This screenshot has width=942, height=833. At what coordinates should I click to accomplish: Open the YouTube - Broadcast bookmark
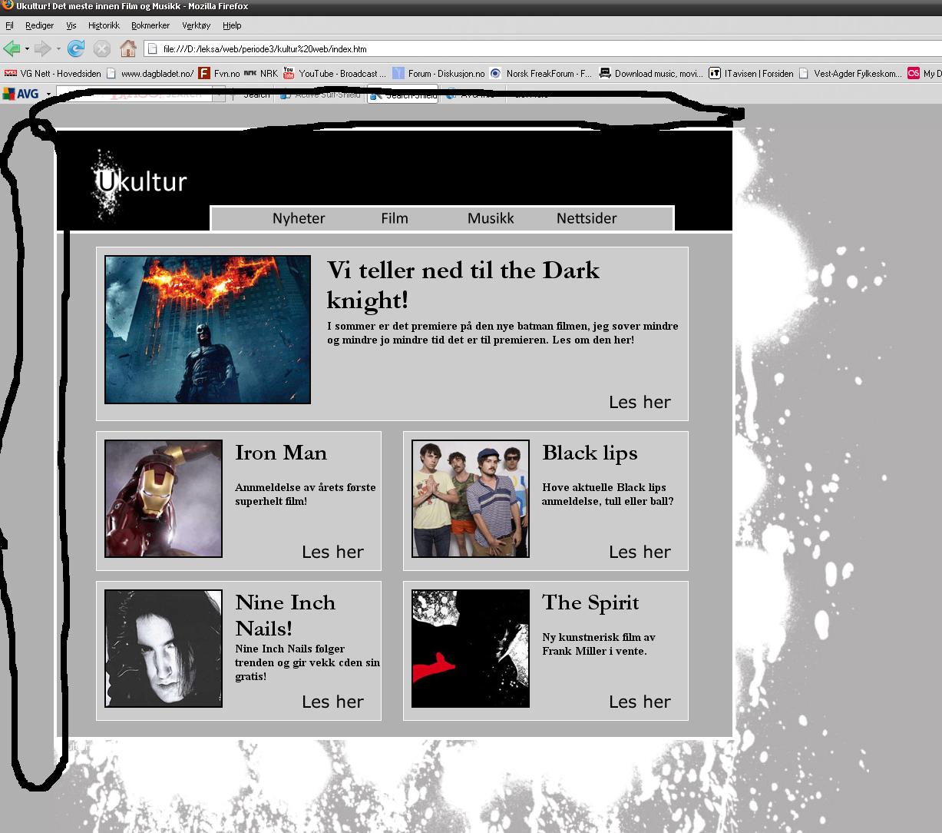[335, 74]
